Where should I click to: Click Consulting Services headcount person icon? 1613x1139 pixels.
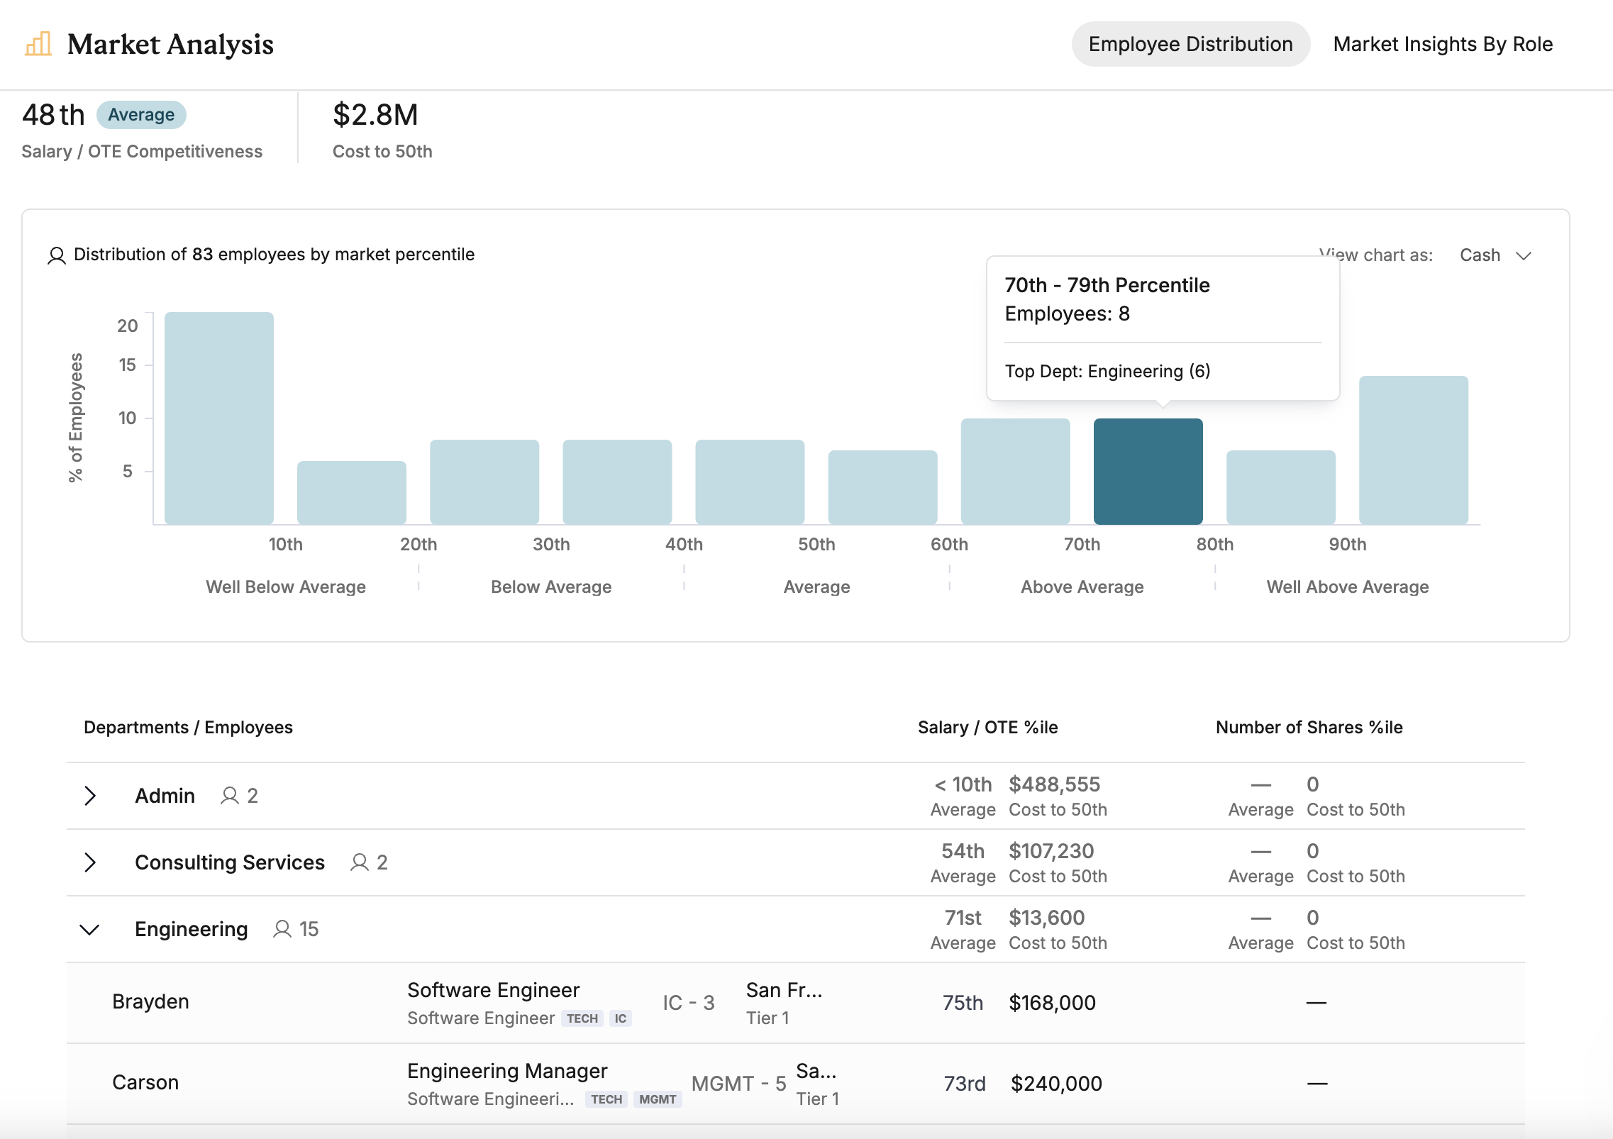[x=360, y=862]
